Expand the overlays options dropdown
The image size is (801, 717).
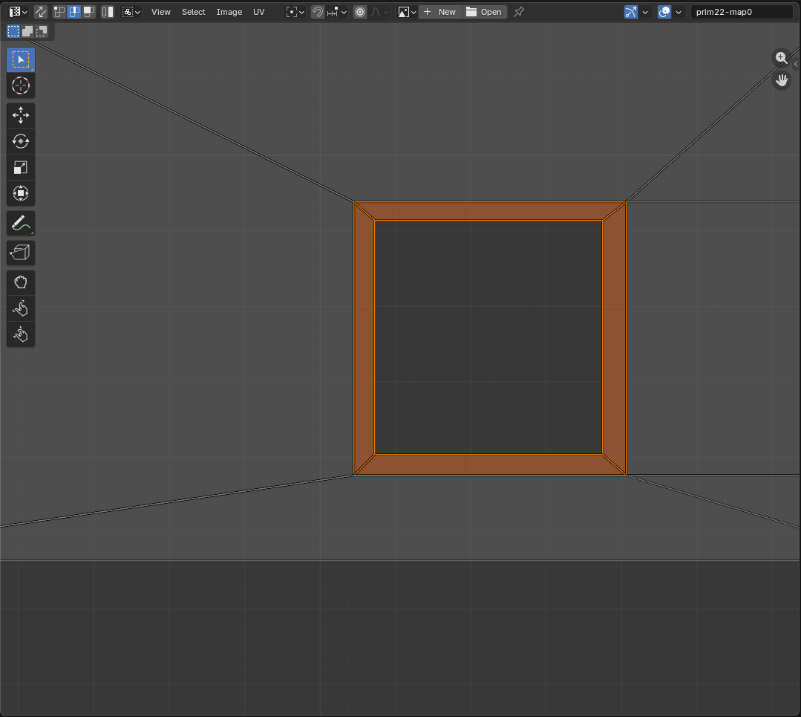[679, 12]
